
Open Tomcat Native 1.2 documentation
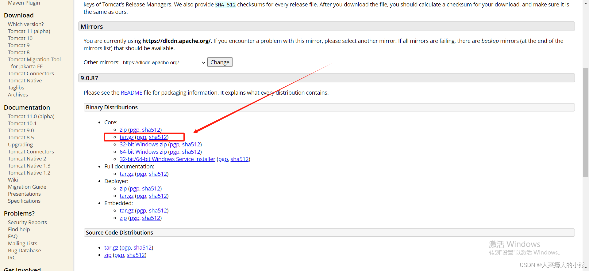coord(29,173)
